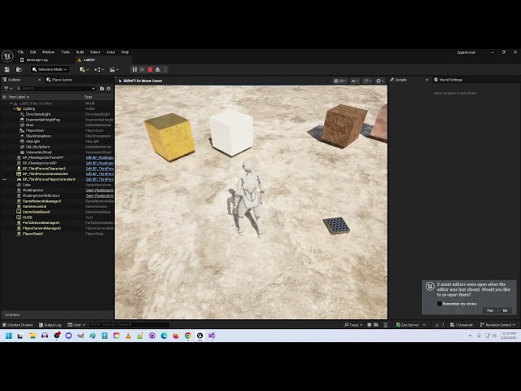Select VolumetricCloud in Outliner
The width and height of the screenshot is (521, 391).
tap(39, 152)
